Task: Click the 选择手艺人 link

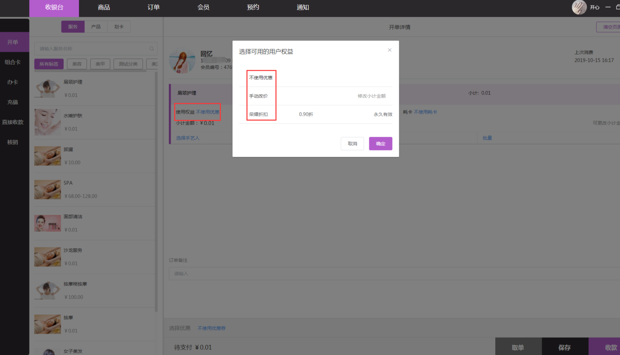Action: pyautogui.click(x=188, y=138)
